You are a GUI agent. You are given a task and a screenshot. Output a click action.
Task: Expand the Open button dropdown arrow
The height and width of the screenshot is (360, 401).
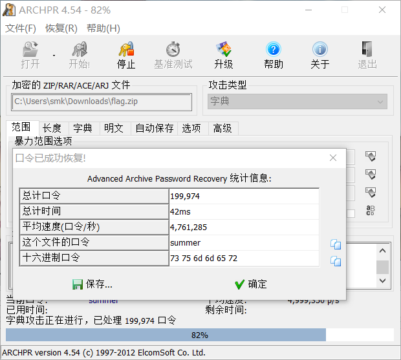click(54, 56)
